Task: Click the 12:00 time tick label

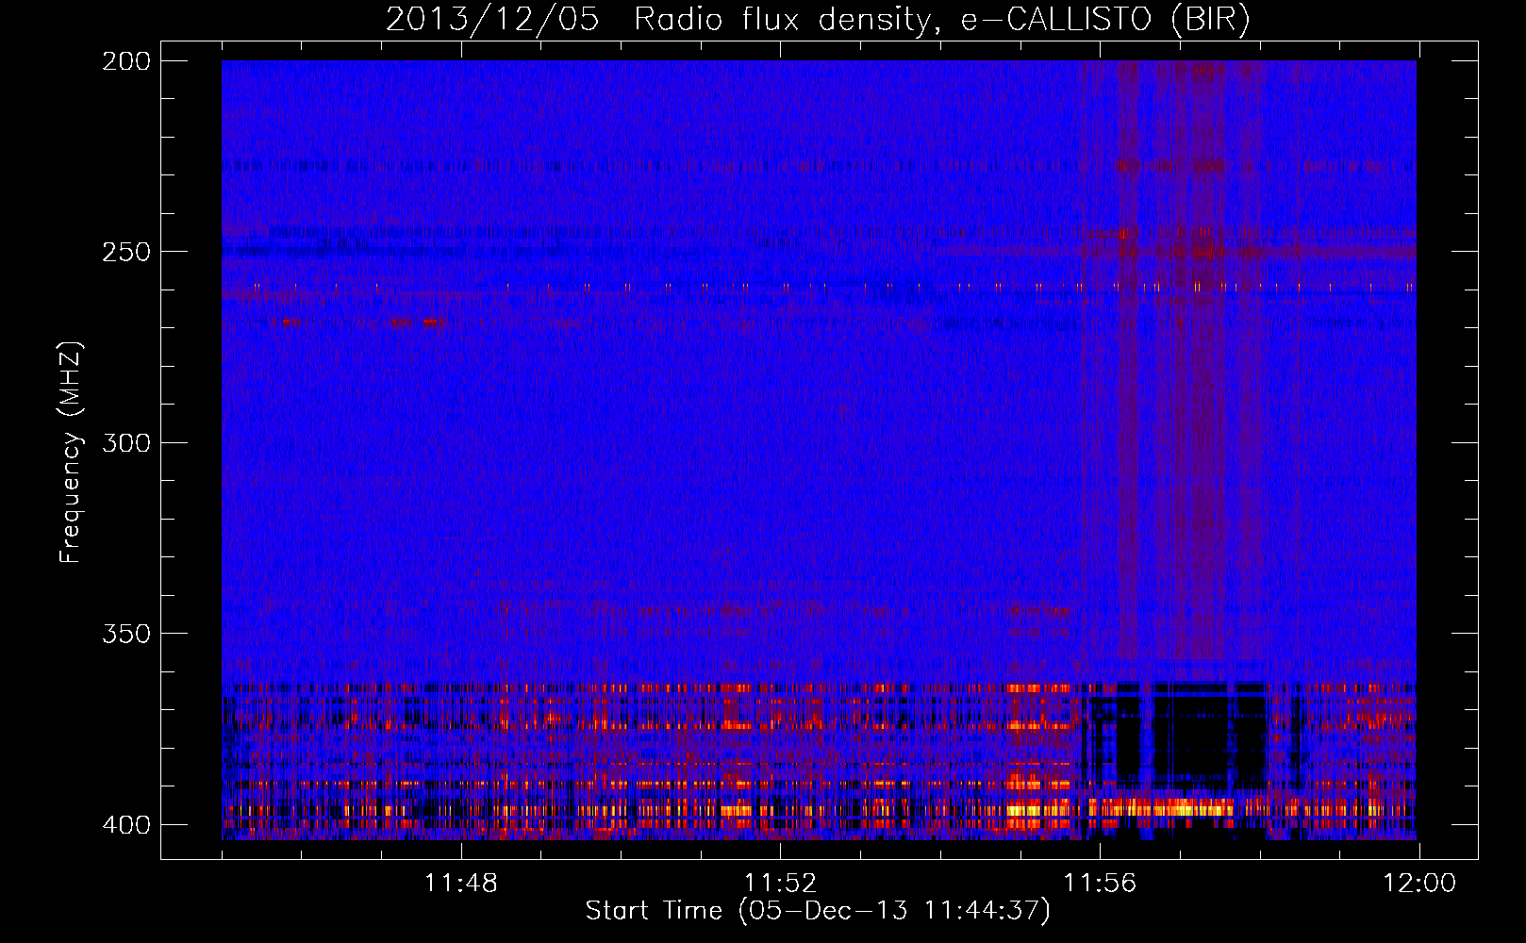Action: (1419, 884)
